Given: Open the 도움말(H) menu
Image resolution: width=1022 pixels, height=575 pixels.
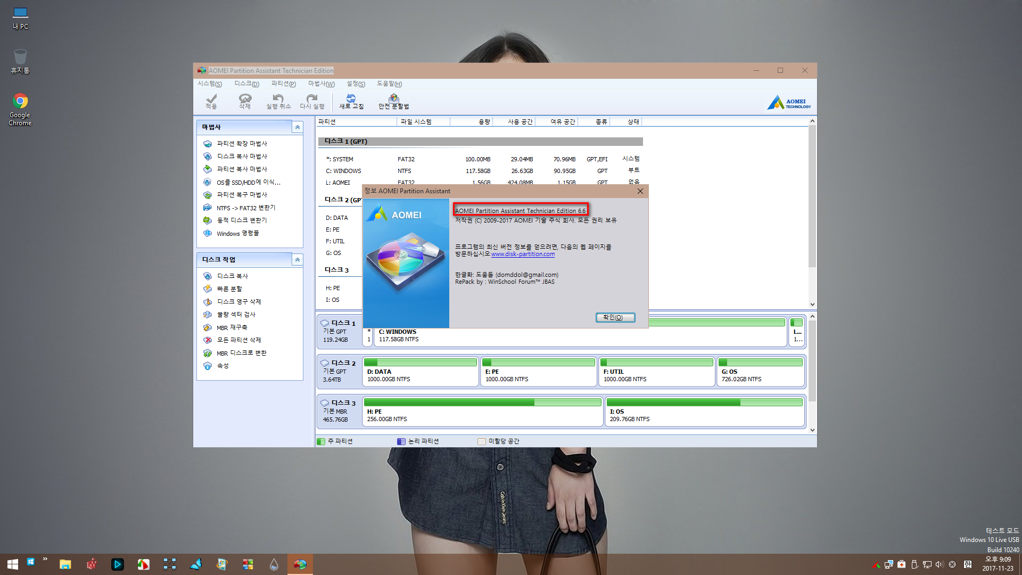Looking at the screenshot, I should click(x=390, y=84).
